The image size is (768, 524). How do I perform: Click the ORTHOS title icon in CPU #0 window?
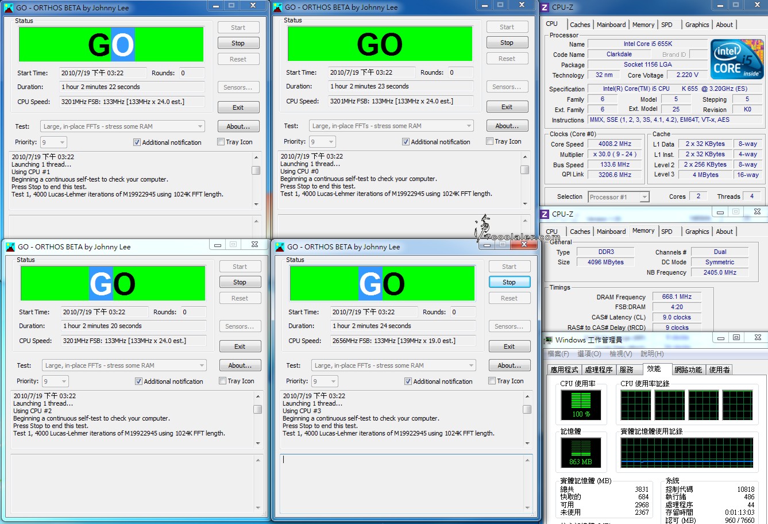tap(277, 7)
